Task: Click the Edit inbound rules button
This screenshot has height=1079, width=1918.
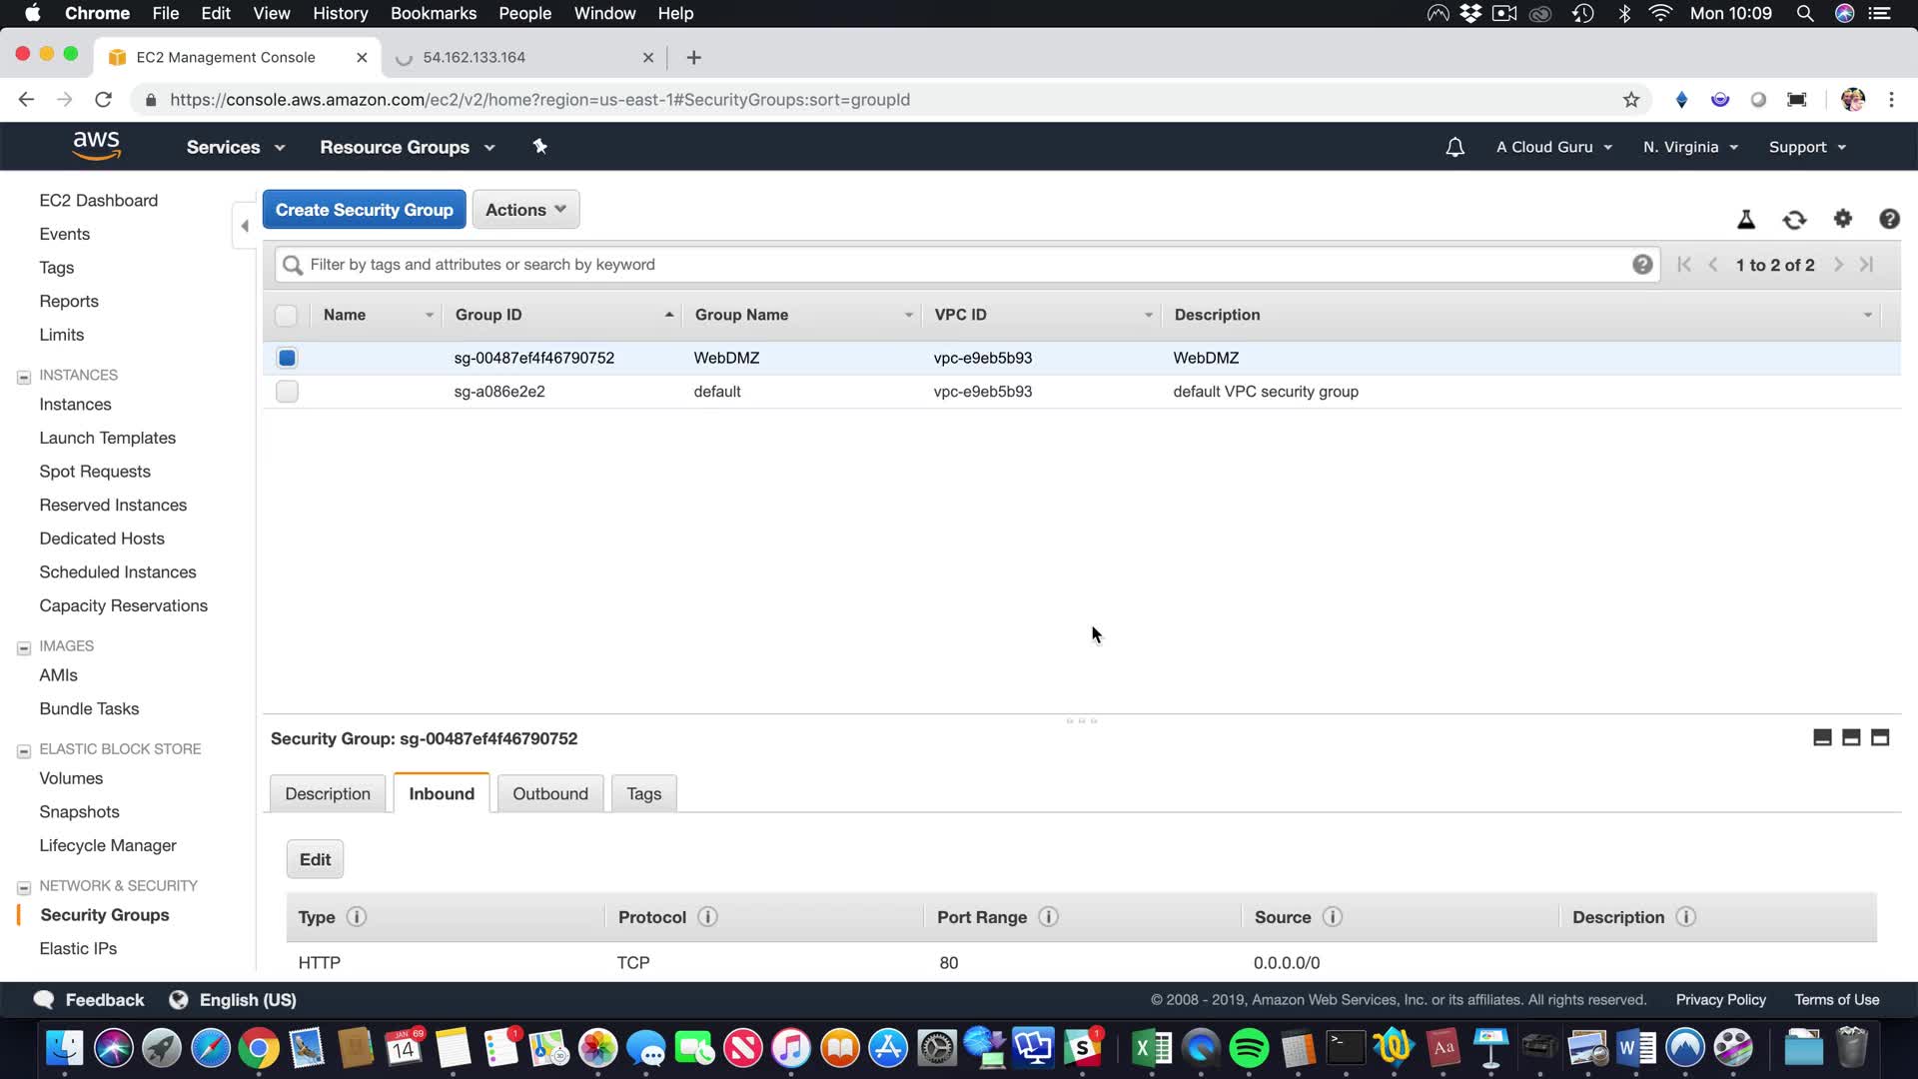Action: 315,859
